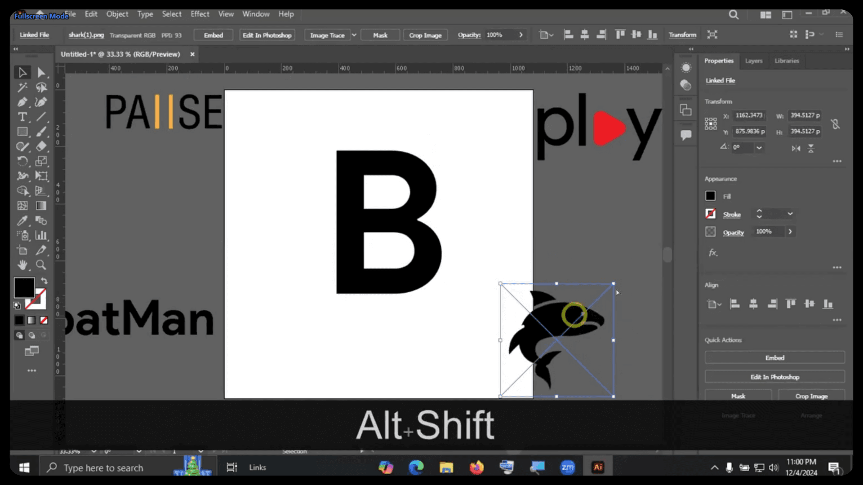Screen dimensions: 863x485
Task: Open the Comments panel icon
Action: tap(686, 135)
